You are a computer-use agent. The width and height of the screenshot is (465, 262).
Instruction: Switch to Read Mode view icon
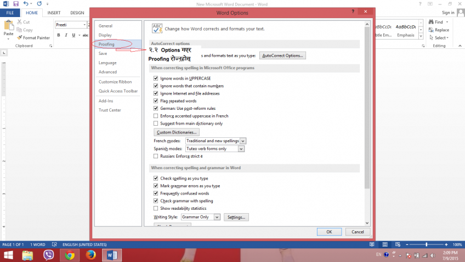(x=372, y=244)
